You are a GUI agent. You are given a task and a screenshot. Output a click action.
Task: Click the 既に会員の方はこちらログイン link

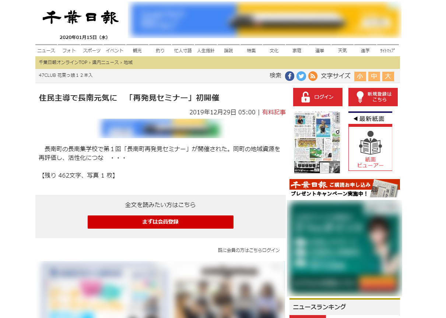tap(249, 250)
